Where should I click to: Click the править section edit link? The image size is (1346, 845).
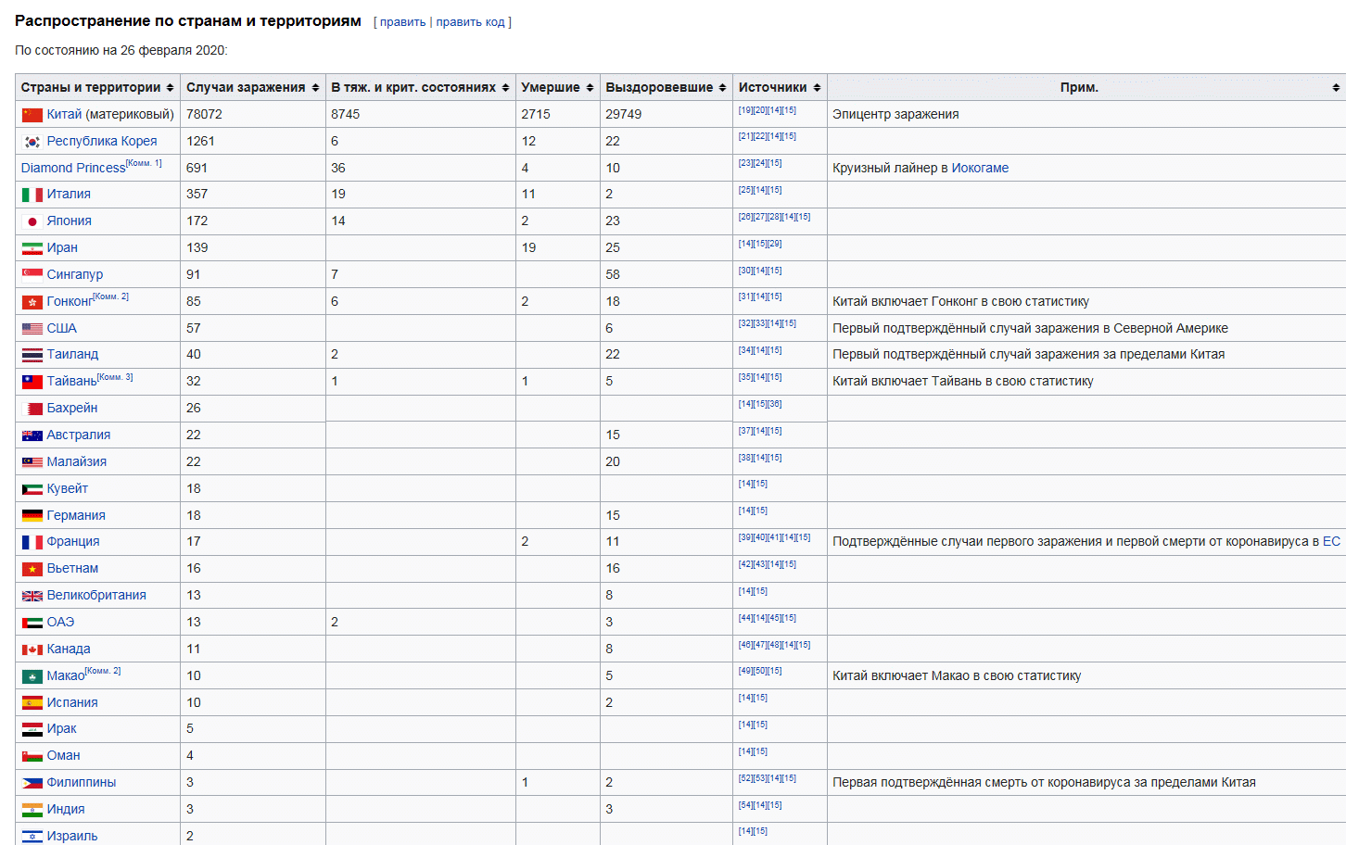pyautogui.click(x=402, y=22)
